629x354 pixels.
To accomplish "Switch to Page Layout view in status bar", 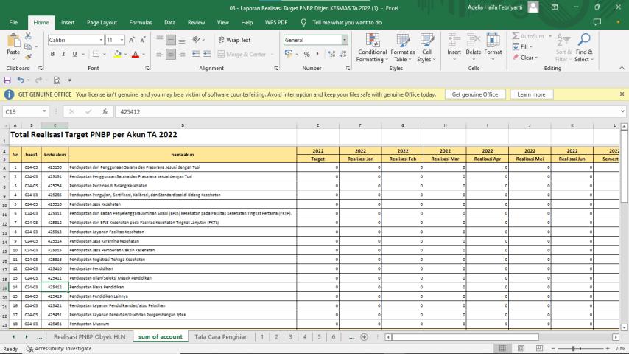I will (521, 348).
